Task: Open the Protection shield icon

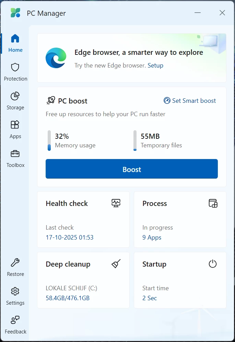Action: [x=15, y=67]
